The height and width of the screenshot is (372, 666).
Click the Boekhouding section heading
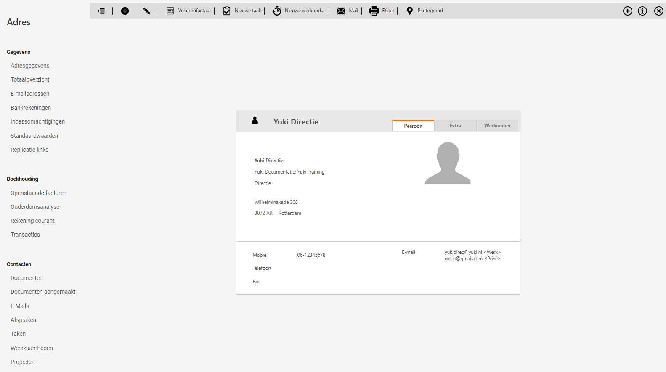point(22,179)
